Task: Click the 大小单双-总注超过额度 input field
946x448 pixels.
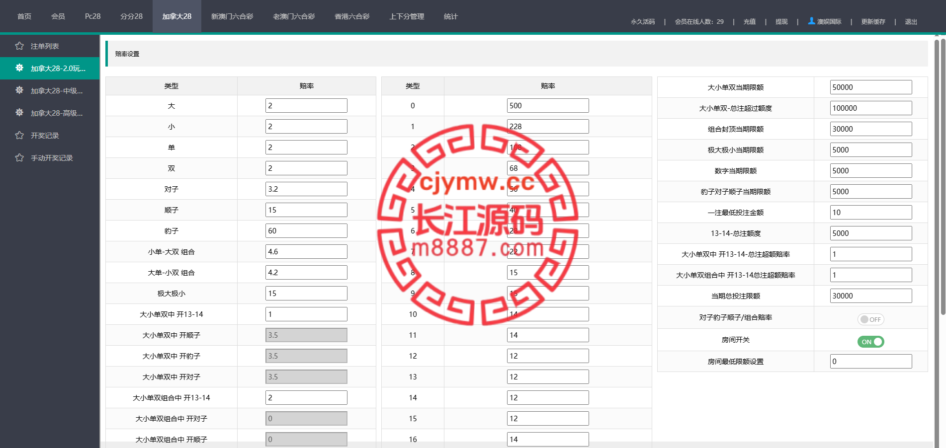Action: pyautogui.click(x=871, y=108)
